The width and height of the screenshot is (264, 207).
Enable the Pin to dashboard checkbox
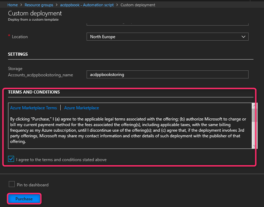(x=12, y=185)
